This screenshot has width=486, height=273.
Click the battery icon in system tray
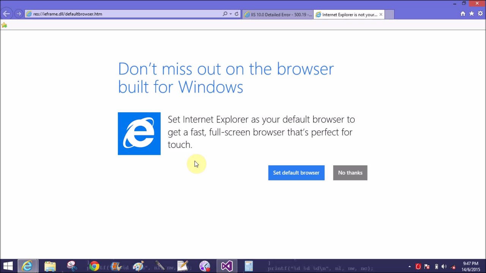(436, 267)
